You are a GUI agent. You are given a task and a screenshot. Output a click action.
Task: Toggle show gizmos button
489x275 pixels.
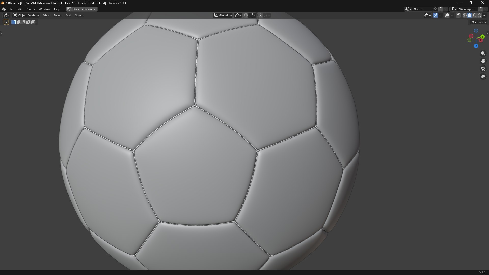[x=436, y=15]
